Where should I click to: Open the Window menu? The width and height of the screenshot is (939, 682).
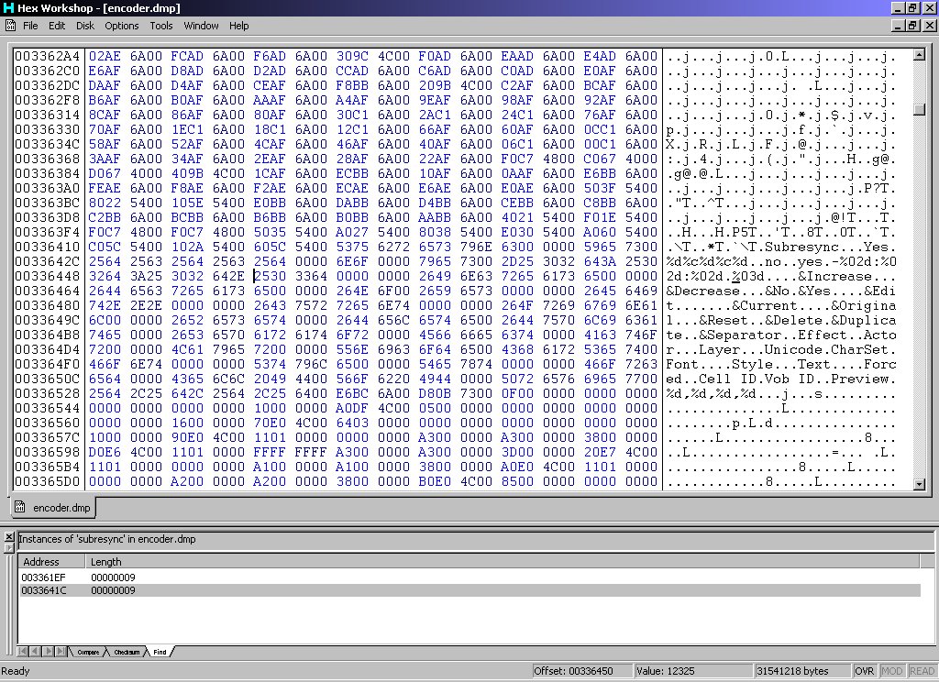[x=201, y=26]
